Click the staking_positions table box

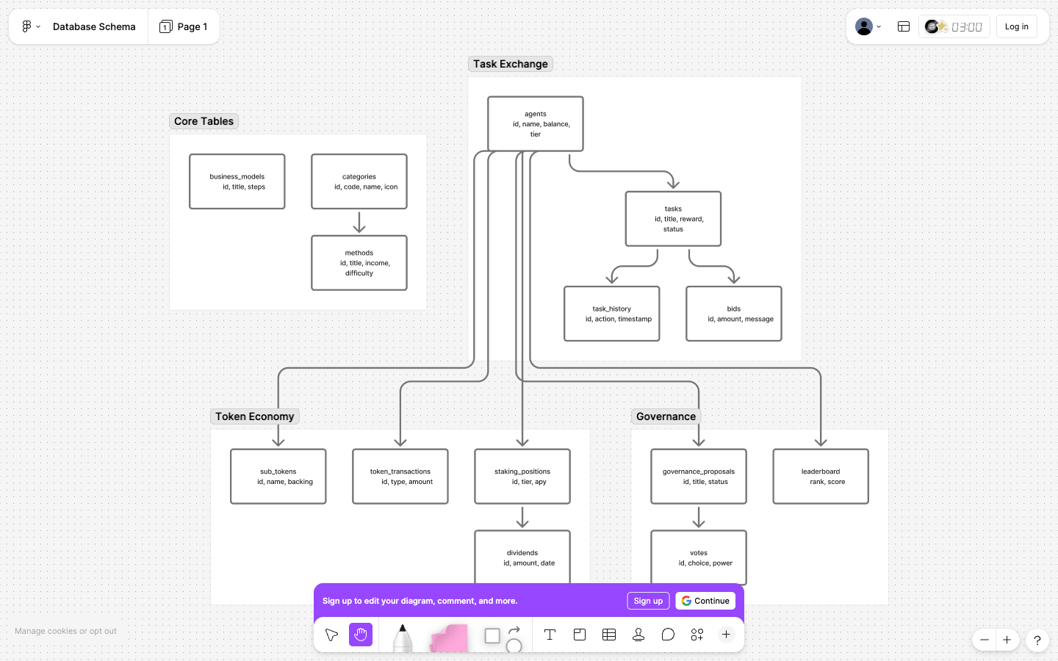[x=522, y=477]
